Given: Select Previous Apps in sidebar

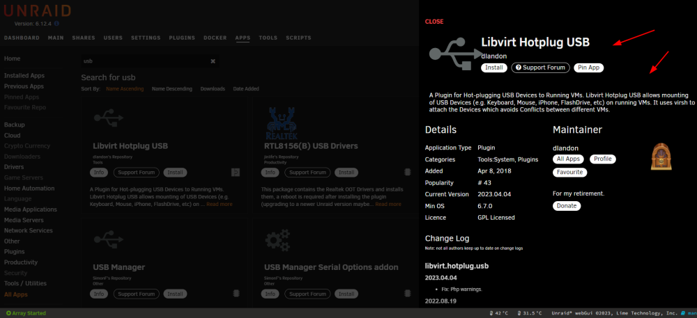Looking at the screenshot, I should pos(24,86).
